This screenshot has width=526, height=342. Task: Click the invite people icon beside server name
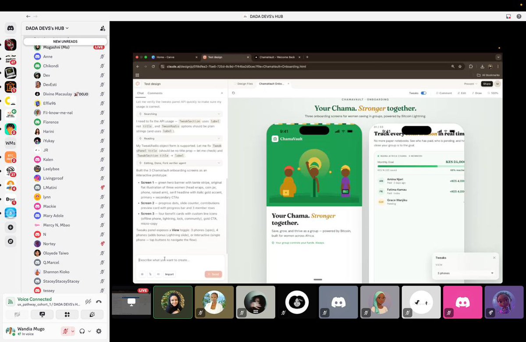103,28
